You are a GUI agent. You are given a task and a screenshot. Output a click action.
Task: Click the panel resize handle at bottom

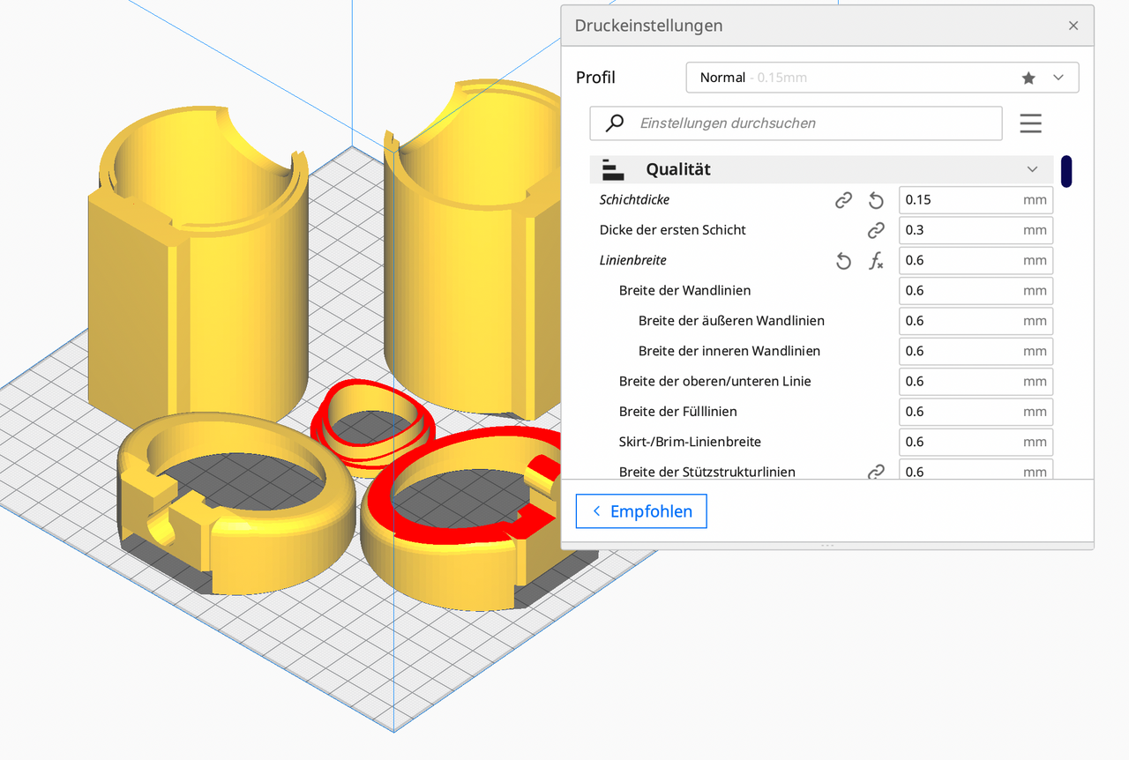pos(827,546)
